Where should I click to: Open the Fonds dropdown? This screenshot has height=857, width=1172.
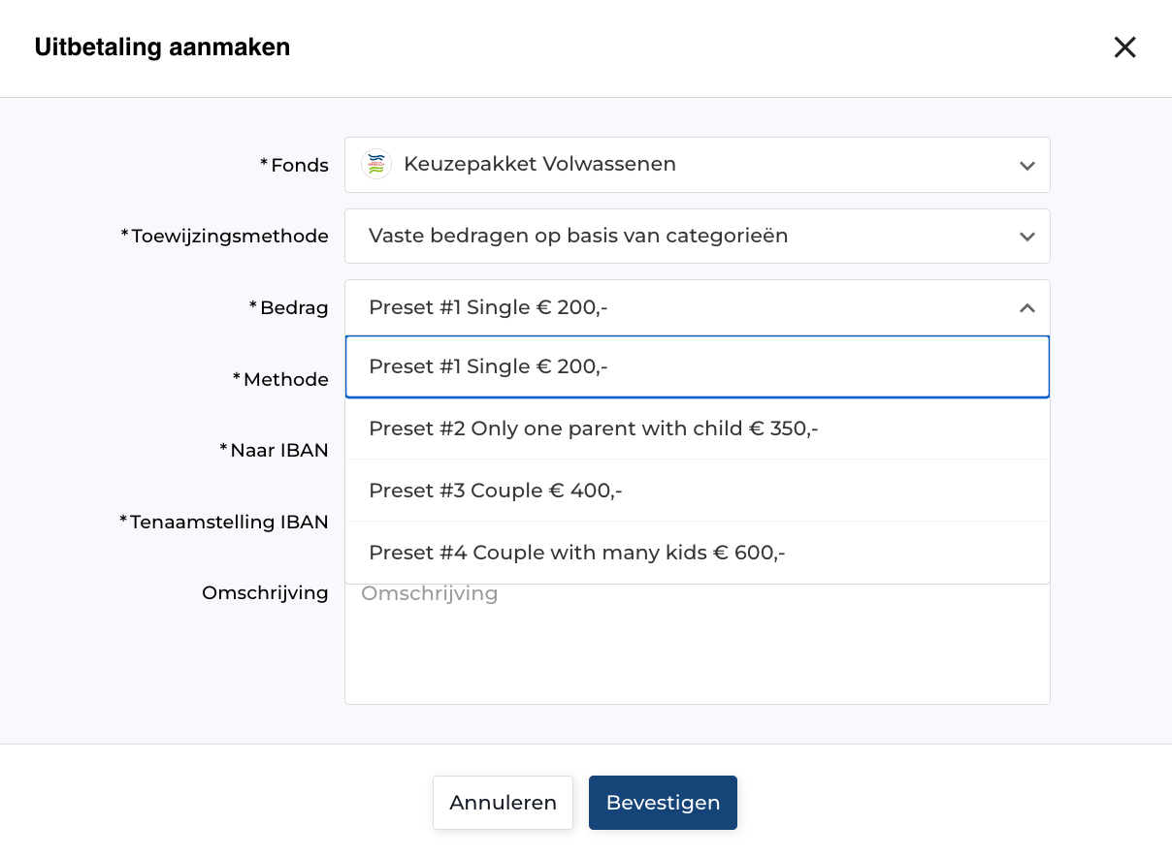697,165
